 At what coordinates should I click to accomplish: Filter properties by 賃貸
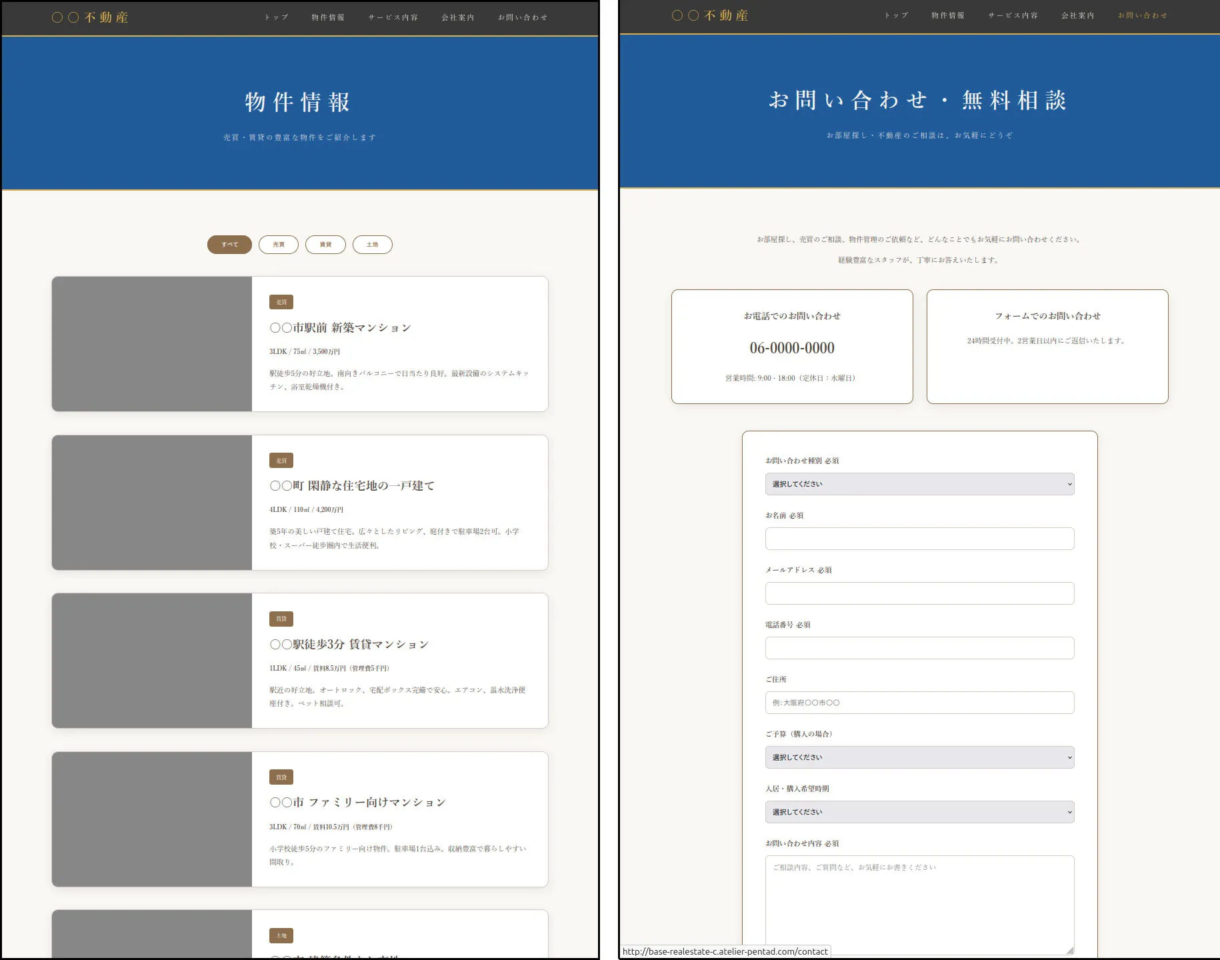point(325,245)
